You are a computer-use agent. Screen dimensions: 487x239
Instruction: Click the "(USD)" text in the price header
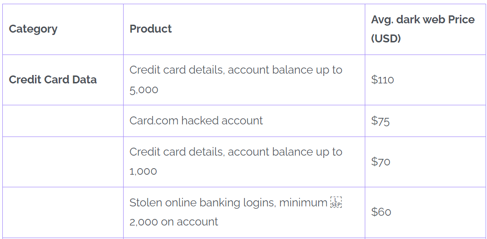(x=386, y=39)
